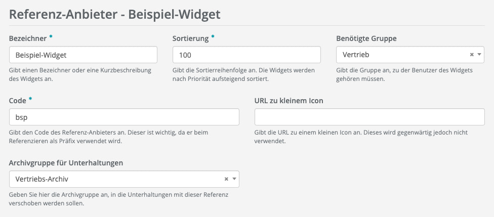Focus the empty URL zu kleinem Icon field
The height and width of the screenshot is (217, 494).
tap(369, 117)
